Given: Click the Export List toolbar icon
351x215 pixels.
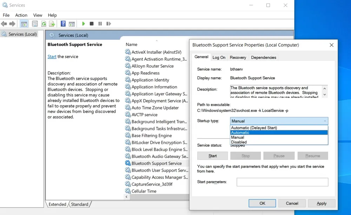Looking at the screenshot, I should (x=52, y=24).
